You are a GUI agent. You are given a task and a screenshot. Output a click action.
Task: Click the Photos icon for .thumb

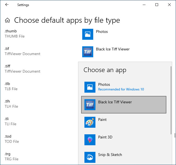point(88,34)
